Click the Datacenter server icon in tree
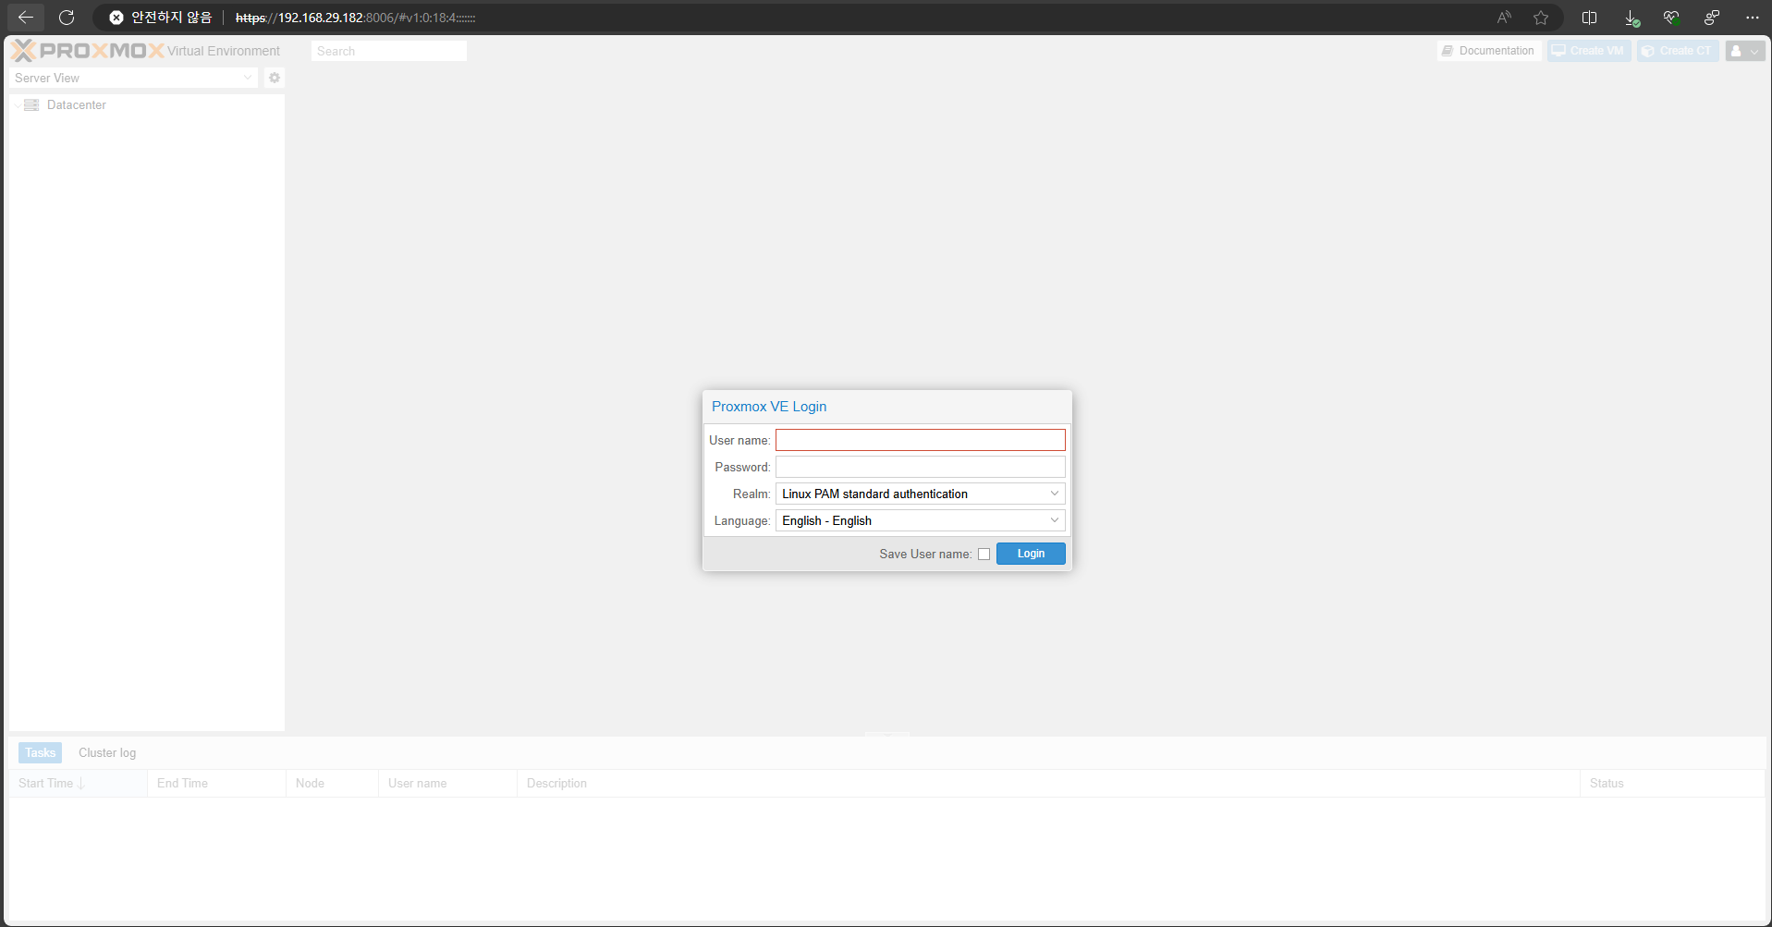 tap(31, 104)
